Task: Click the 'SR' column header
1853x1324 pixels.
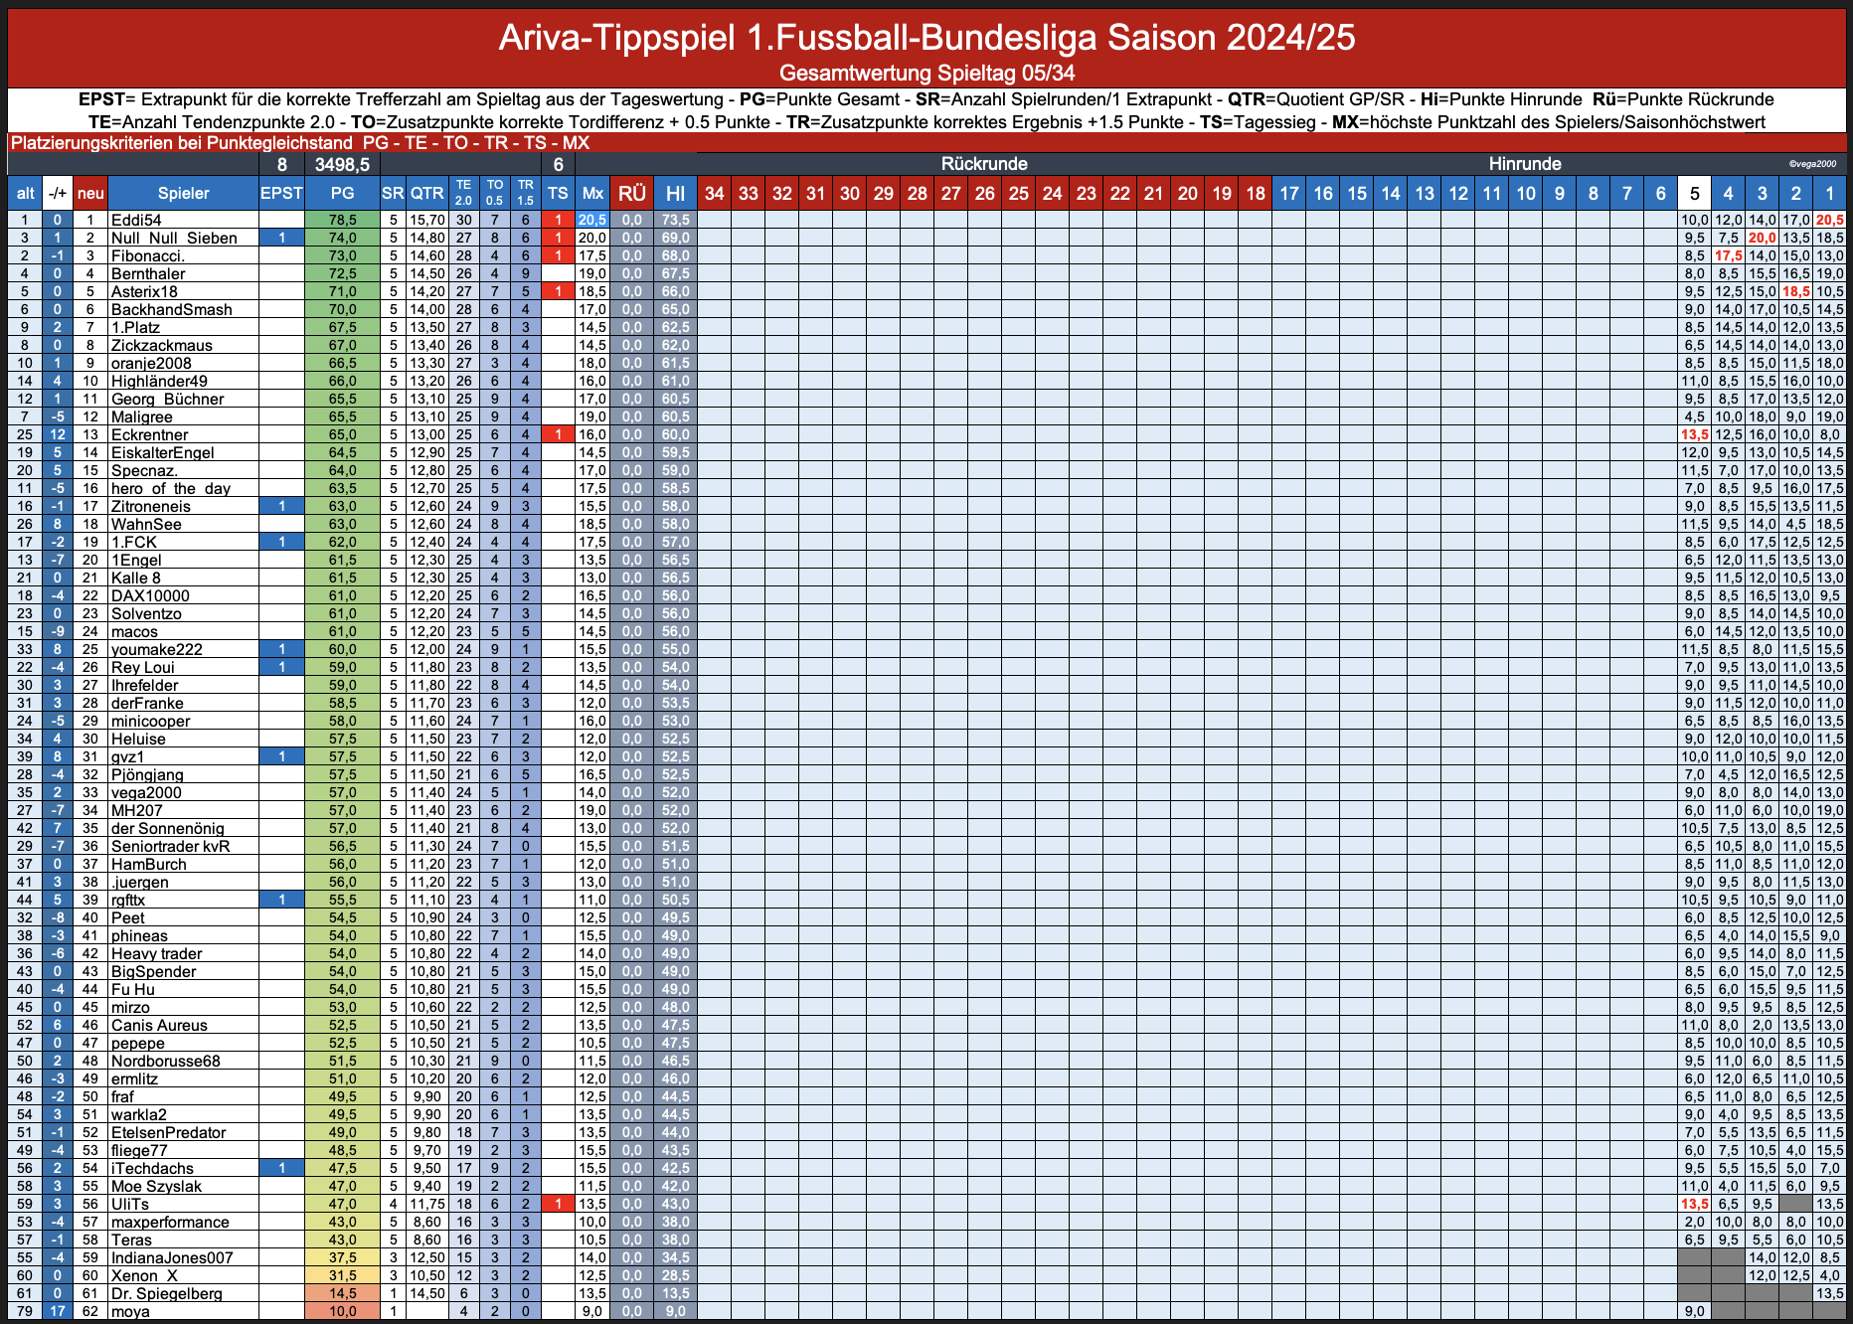Action: click(x=393, y=193)
